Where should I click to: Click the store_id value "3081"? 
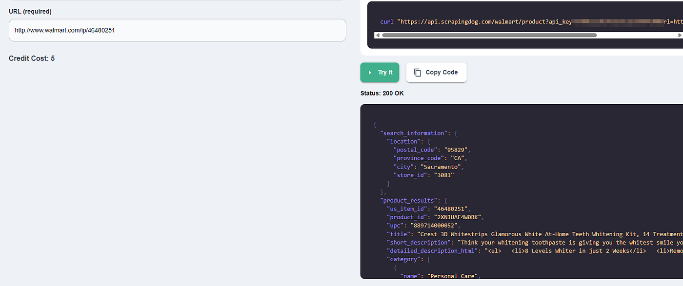pyautogui.click(x=443, y=175)
